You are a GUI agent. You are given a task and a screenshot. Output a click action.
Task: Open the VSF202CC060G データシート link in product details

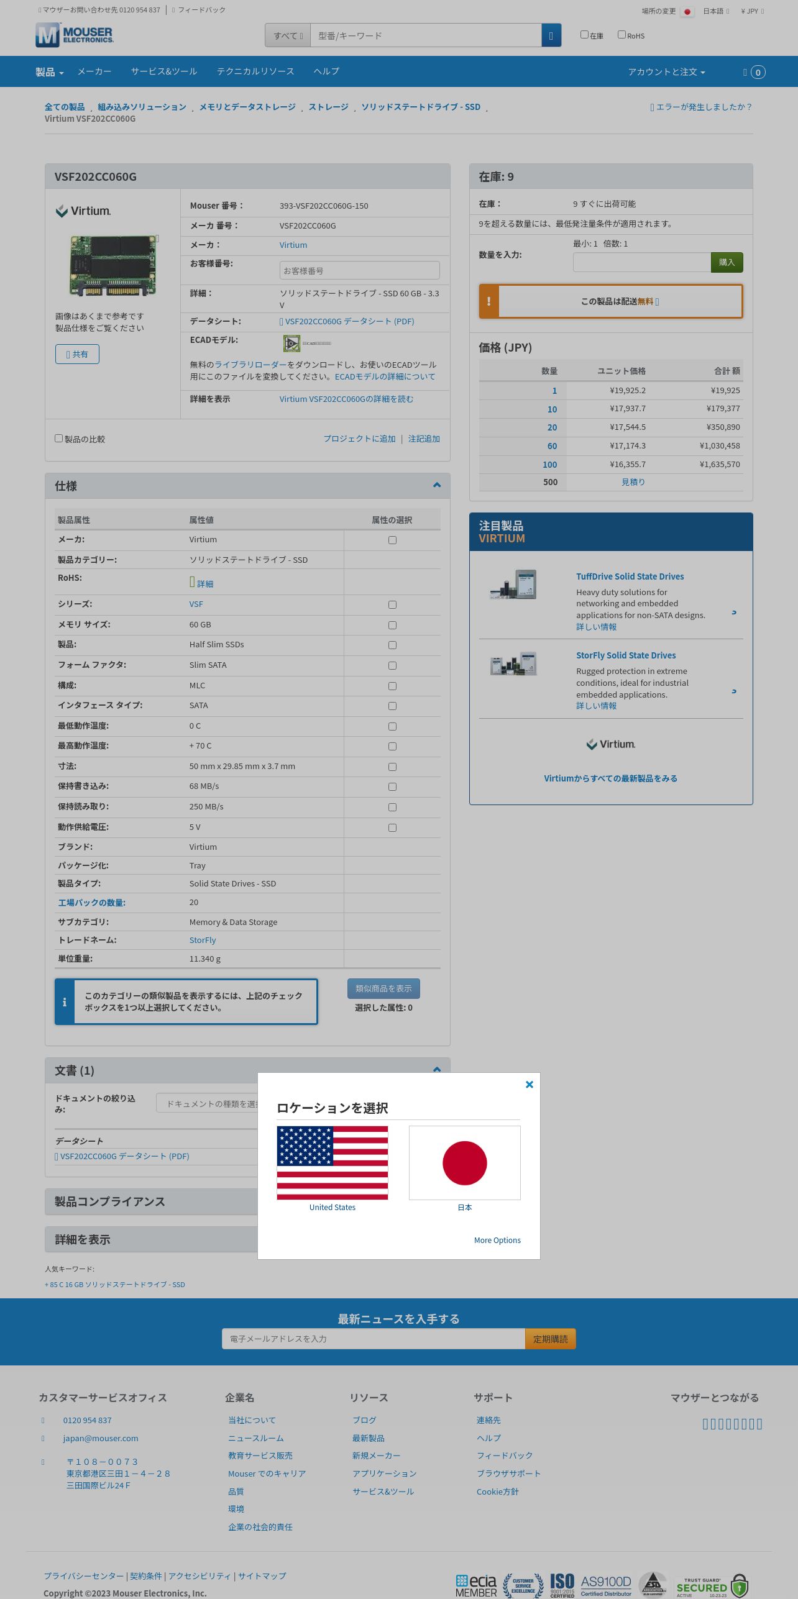[347, 321]
